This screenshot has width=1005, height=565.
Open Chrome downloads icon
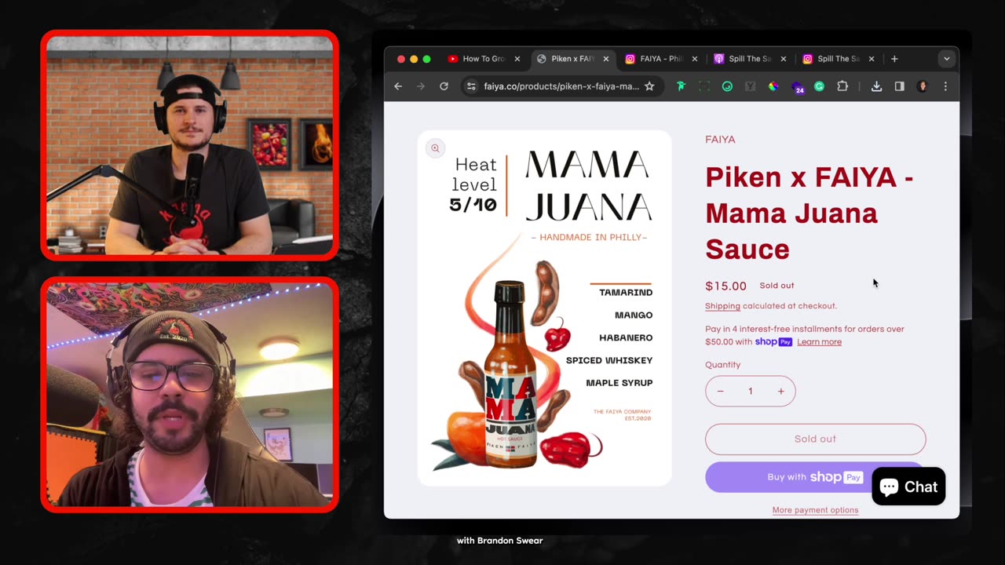(x=876, y=86)
